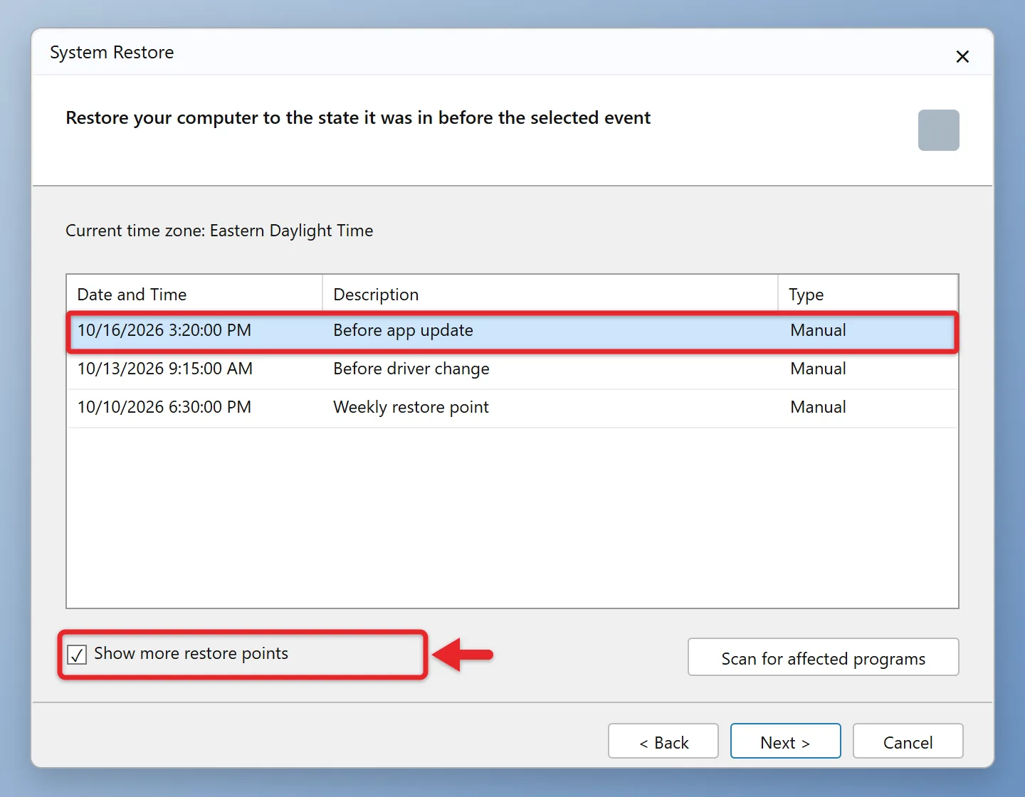Sort by the Date and Time column header

click(194, 294)
